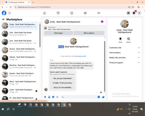Open the Jose 2bed 1bath Flat Studio chat
The image size is (145, 116).
point(20,42)
